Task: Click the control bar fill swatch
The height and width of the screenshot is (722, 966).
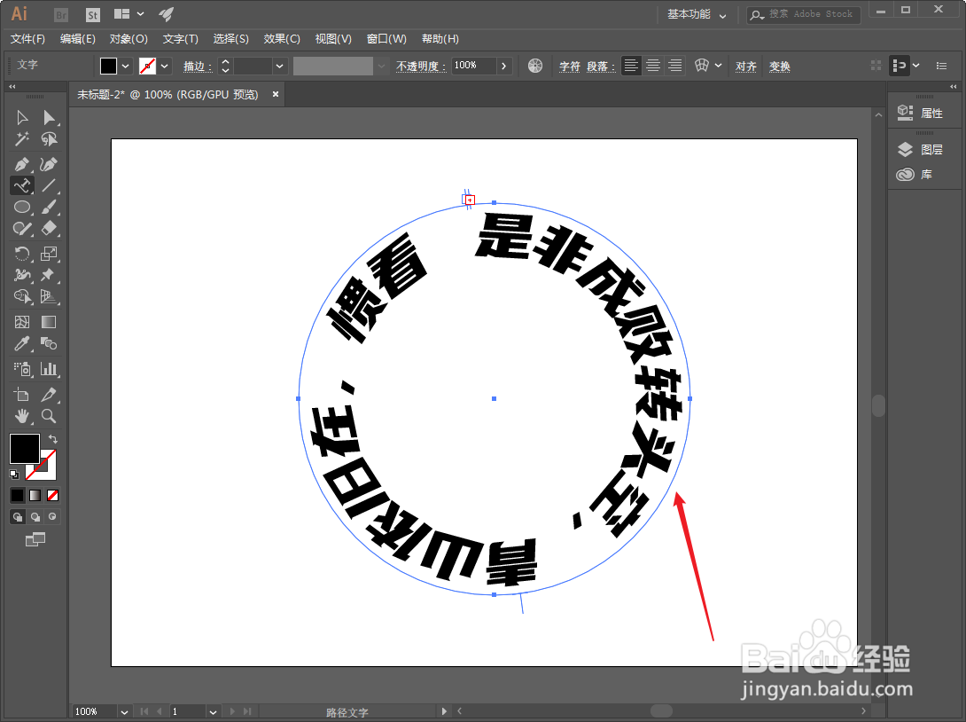Action: coord(108,66)
